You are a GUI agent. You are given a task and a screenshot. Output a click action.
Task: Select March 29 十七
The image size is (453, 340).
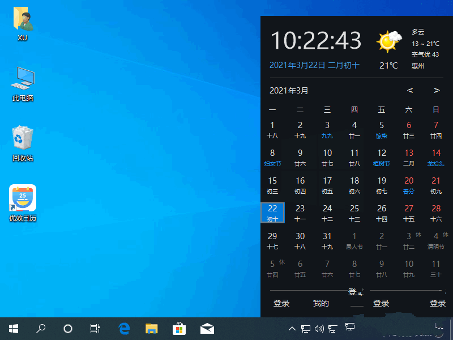pos(272,240)
